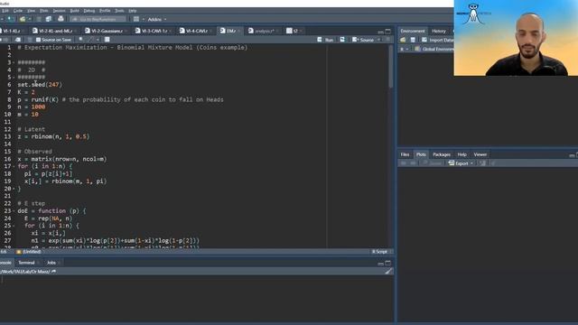Select the EM.r editor tab
The height and width of the screenshot is (325, 578).
tap(229, 31)
